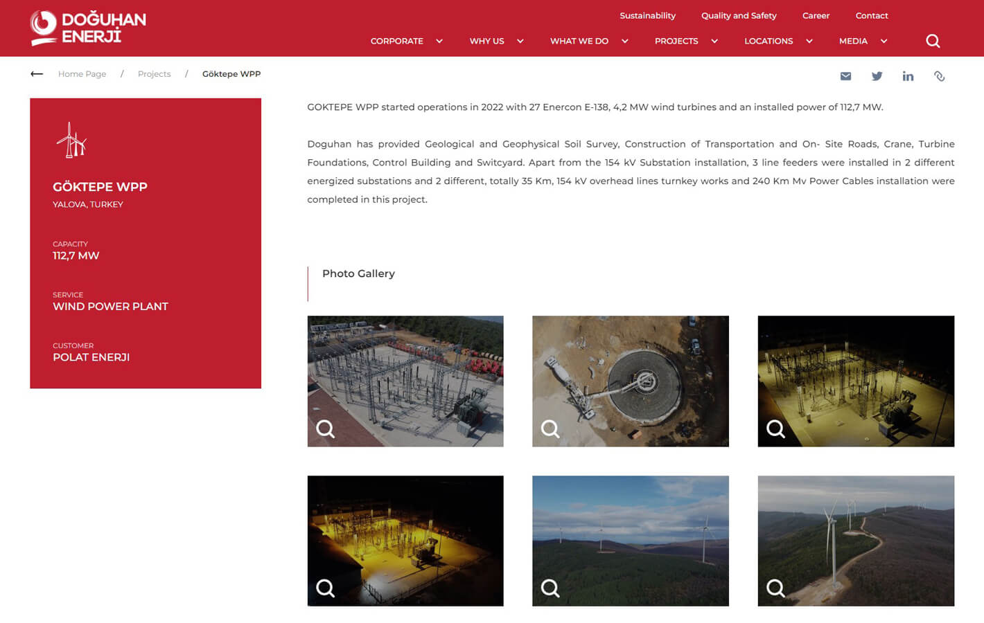Open the WHY US menu

tap(486, 41)
